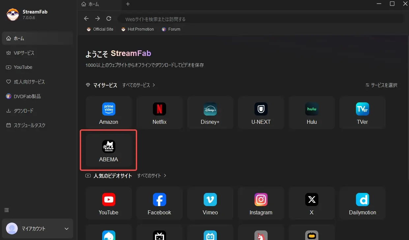The image size is (409, 240).
Task: Reload the page with the refresh icon
Action: tap(109, 18)
